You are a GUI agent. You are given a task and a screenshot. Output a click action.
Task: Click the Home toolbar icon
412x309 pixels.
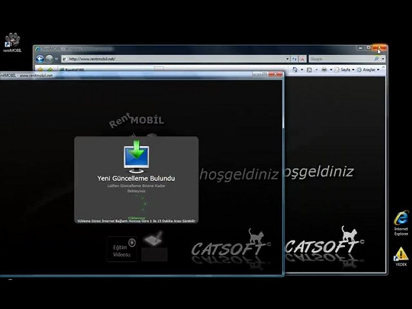pyautogui.click(x=295, y=70)
